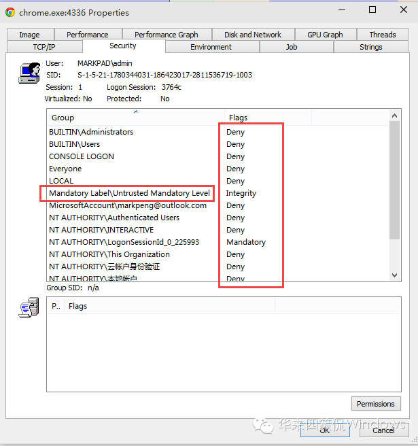This screenshot has height=446, width=418.
Task: Maximize the Properties window
Action: point(372,10)
